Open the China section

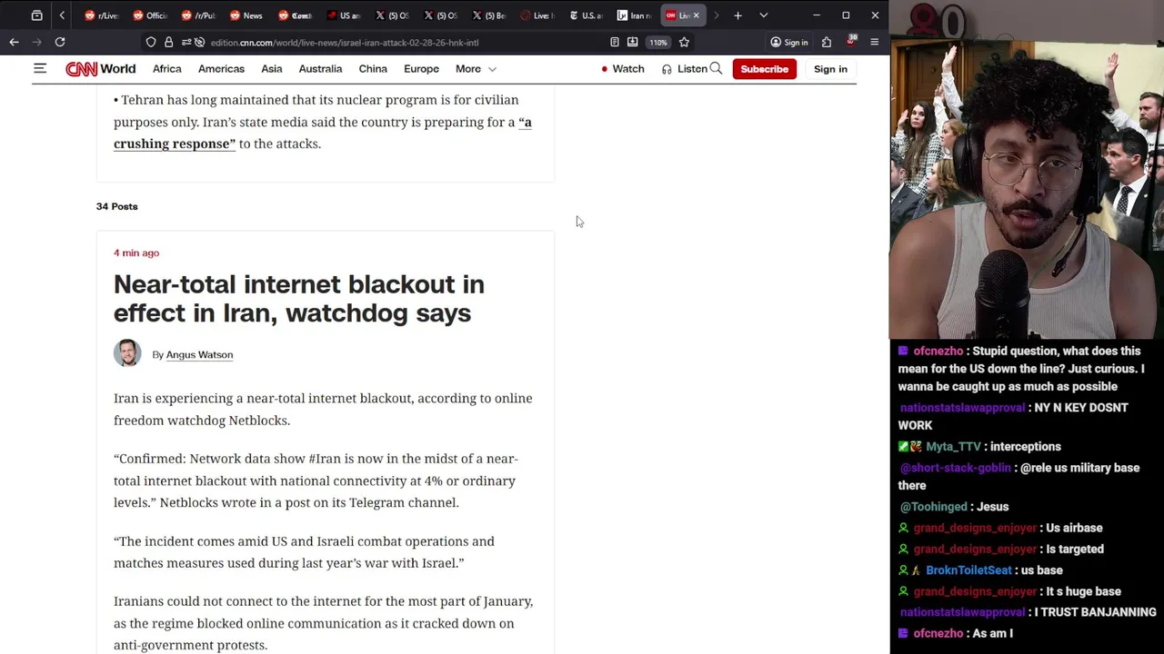tap(373, 69)
